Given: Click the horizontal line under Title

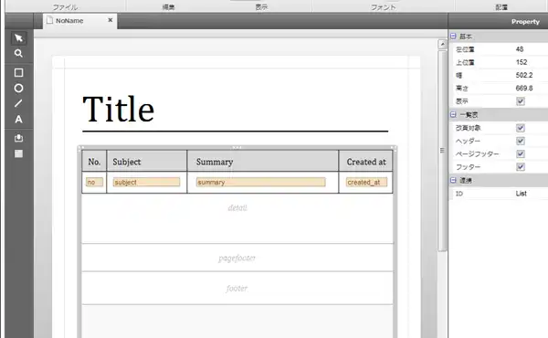Looking at the screenshot, I should (236, 132).
